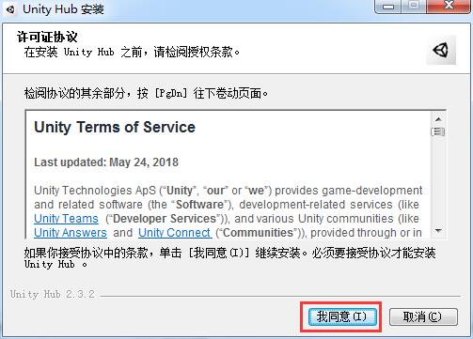The height and width of the screenshot is (339, 473).
Task: Click the 检阅协议的其余部分 instruction text
Action: (146, 93)
